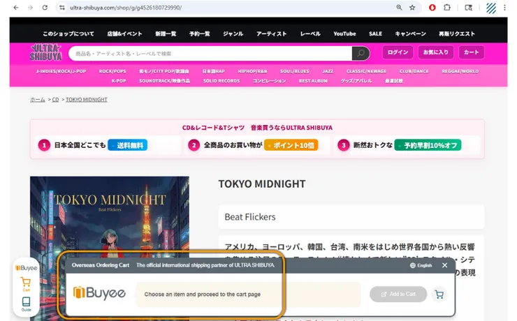Select the YouTube menu item
Screen dimensions: 517x321
(x=344, y=33)
